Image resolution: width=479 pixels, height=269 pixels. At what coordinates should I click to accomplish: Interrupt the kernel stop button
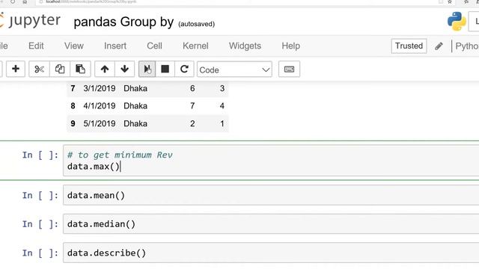[165, 69]
